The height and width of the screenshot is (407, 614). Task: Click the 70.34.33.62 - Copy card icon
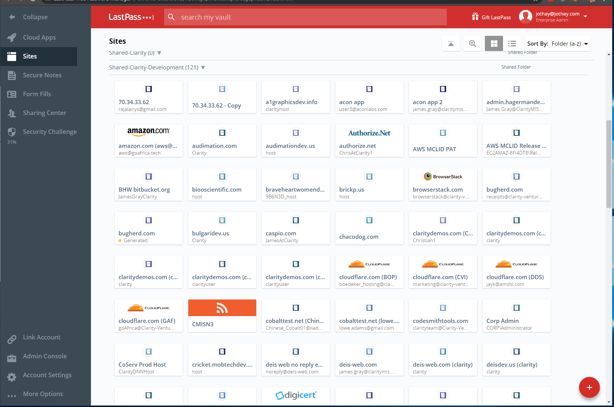click(222, 89)
